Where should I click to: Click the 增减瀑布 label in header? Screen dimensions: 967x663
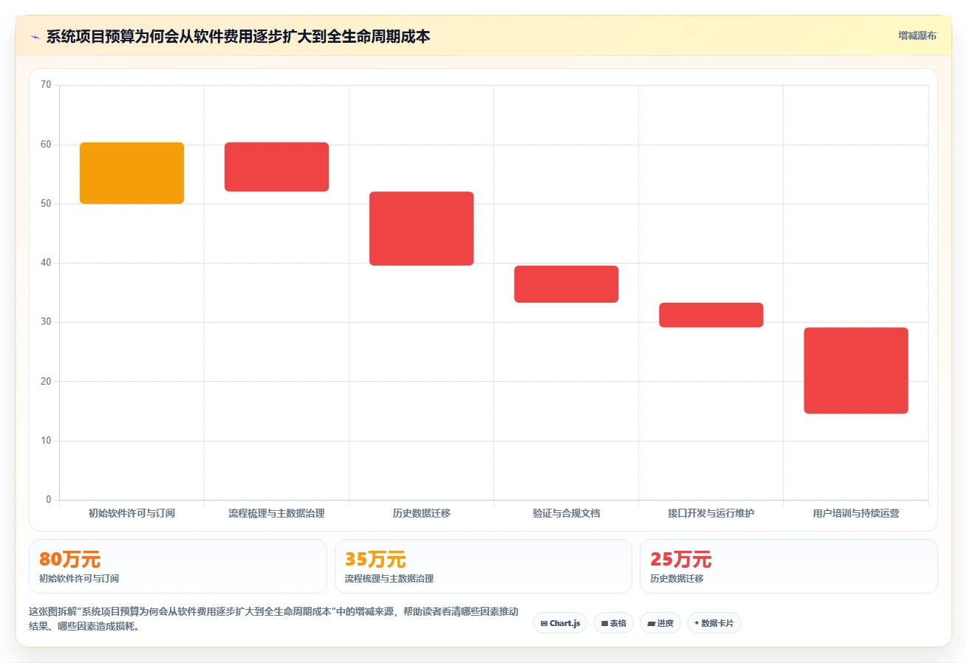pos(917,35)
